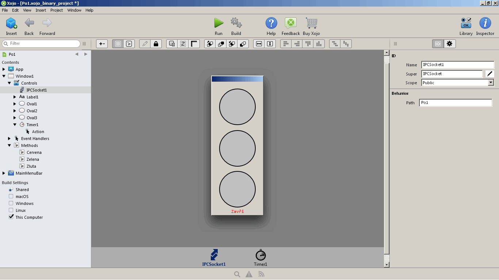Select the Cervena method
This screenshot has width=499, height=280.
point(34,152)
